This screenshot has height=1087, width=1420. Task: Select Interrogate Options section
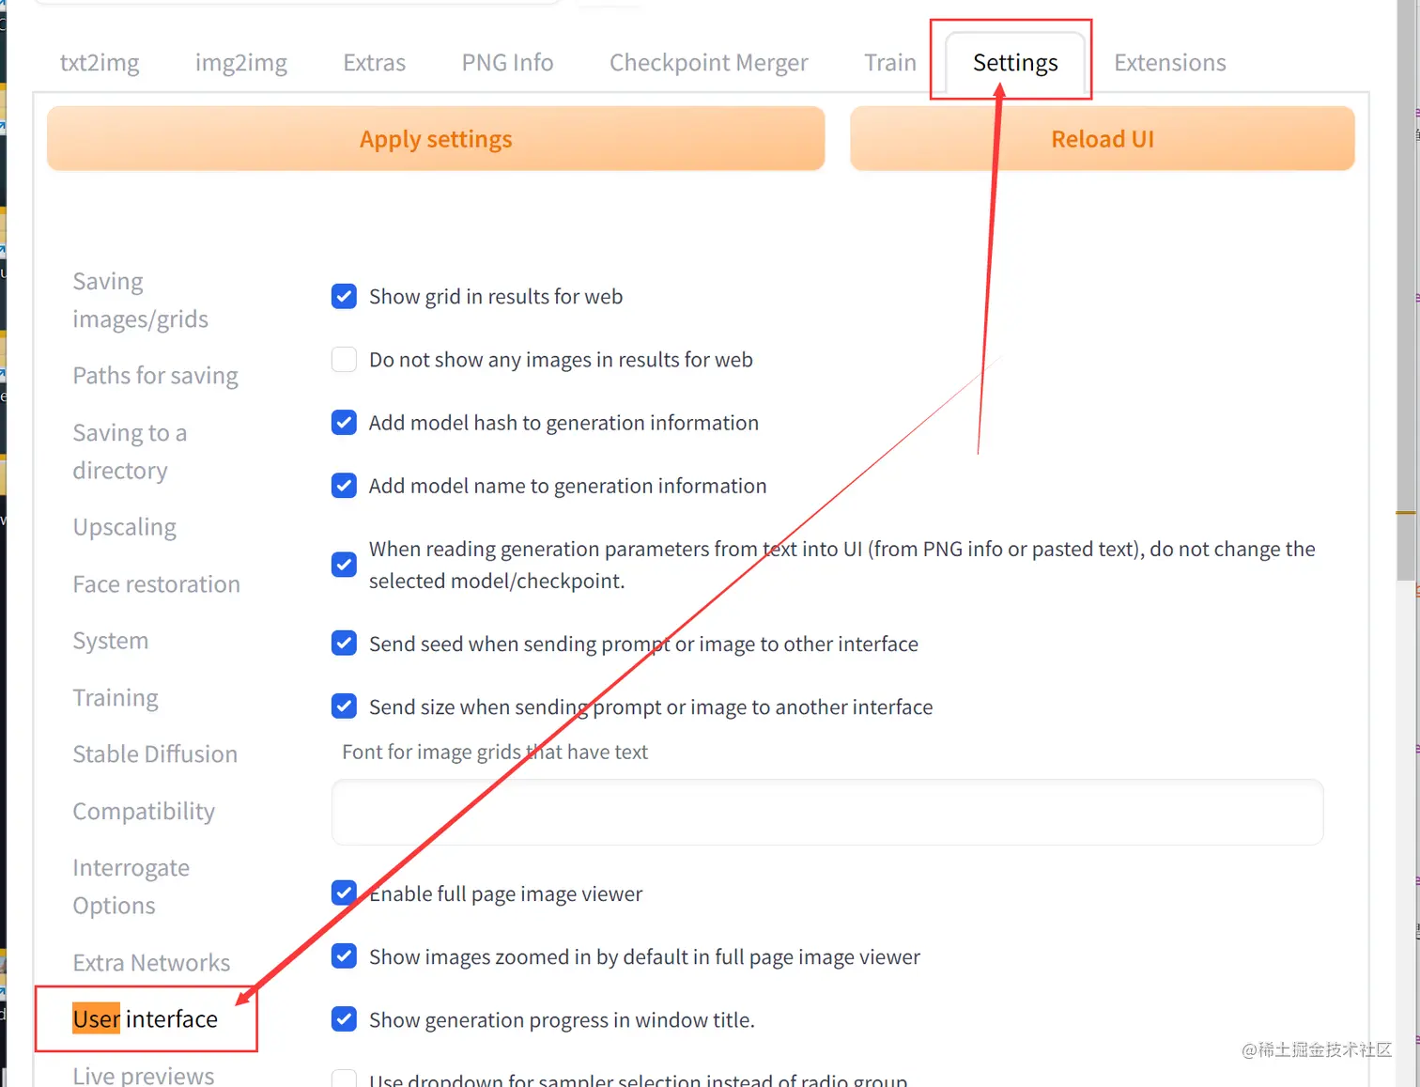(x=131, y=886)
